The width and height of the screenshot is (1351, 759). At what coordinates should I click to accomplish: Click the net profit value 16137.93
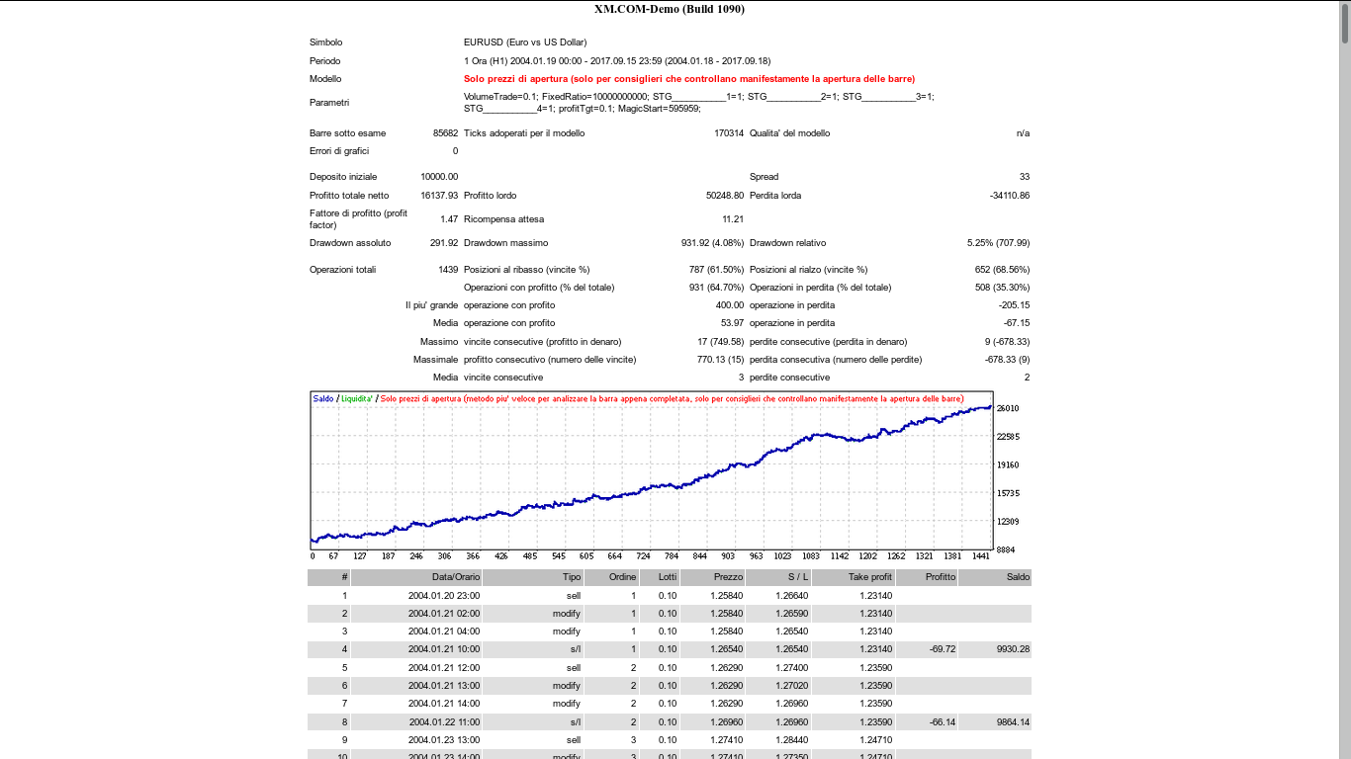[x=439, y=196]
